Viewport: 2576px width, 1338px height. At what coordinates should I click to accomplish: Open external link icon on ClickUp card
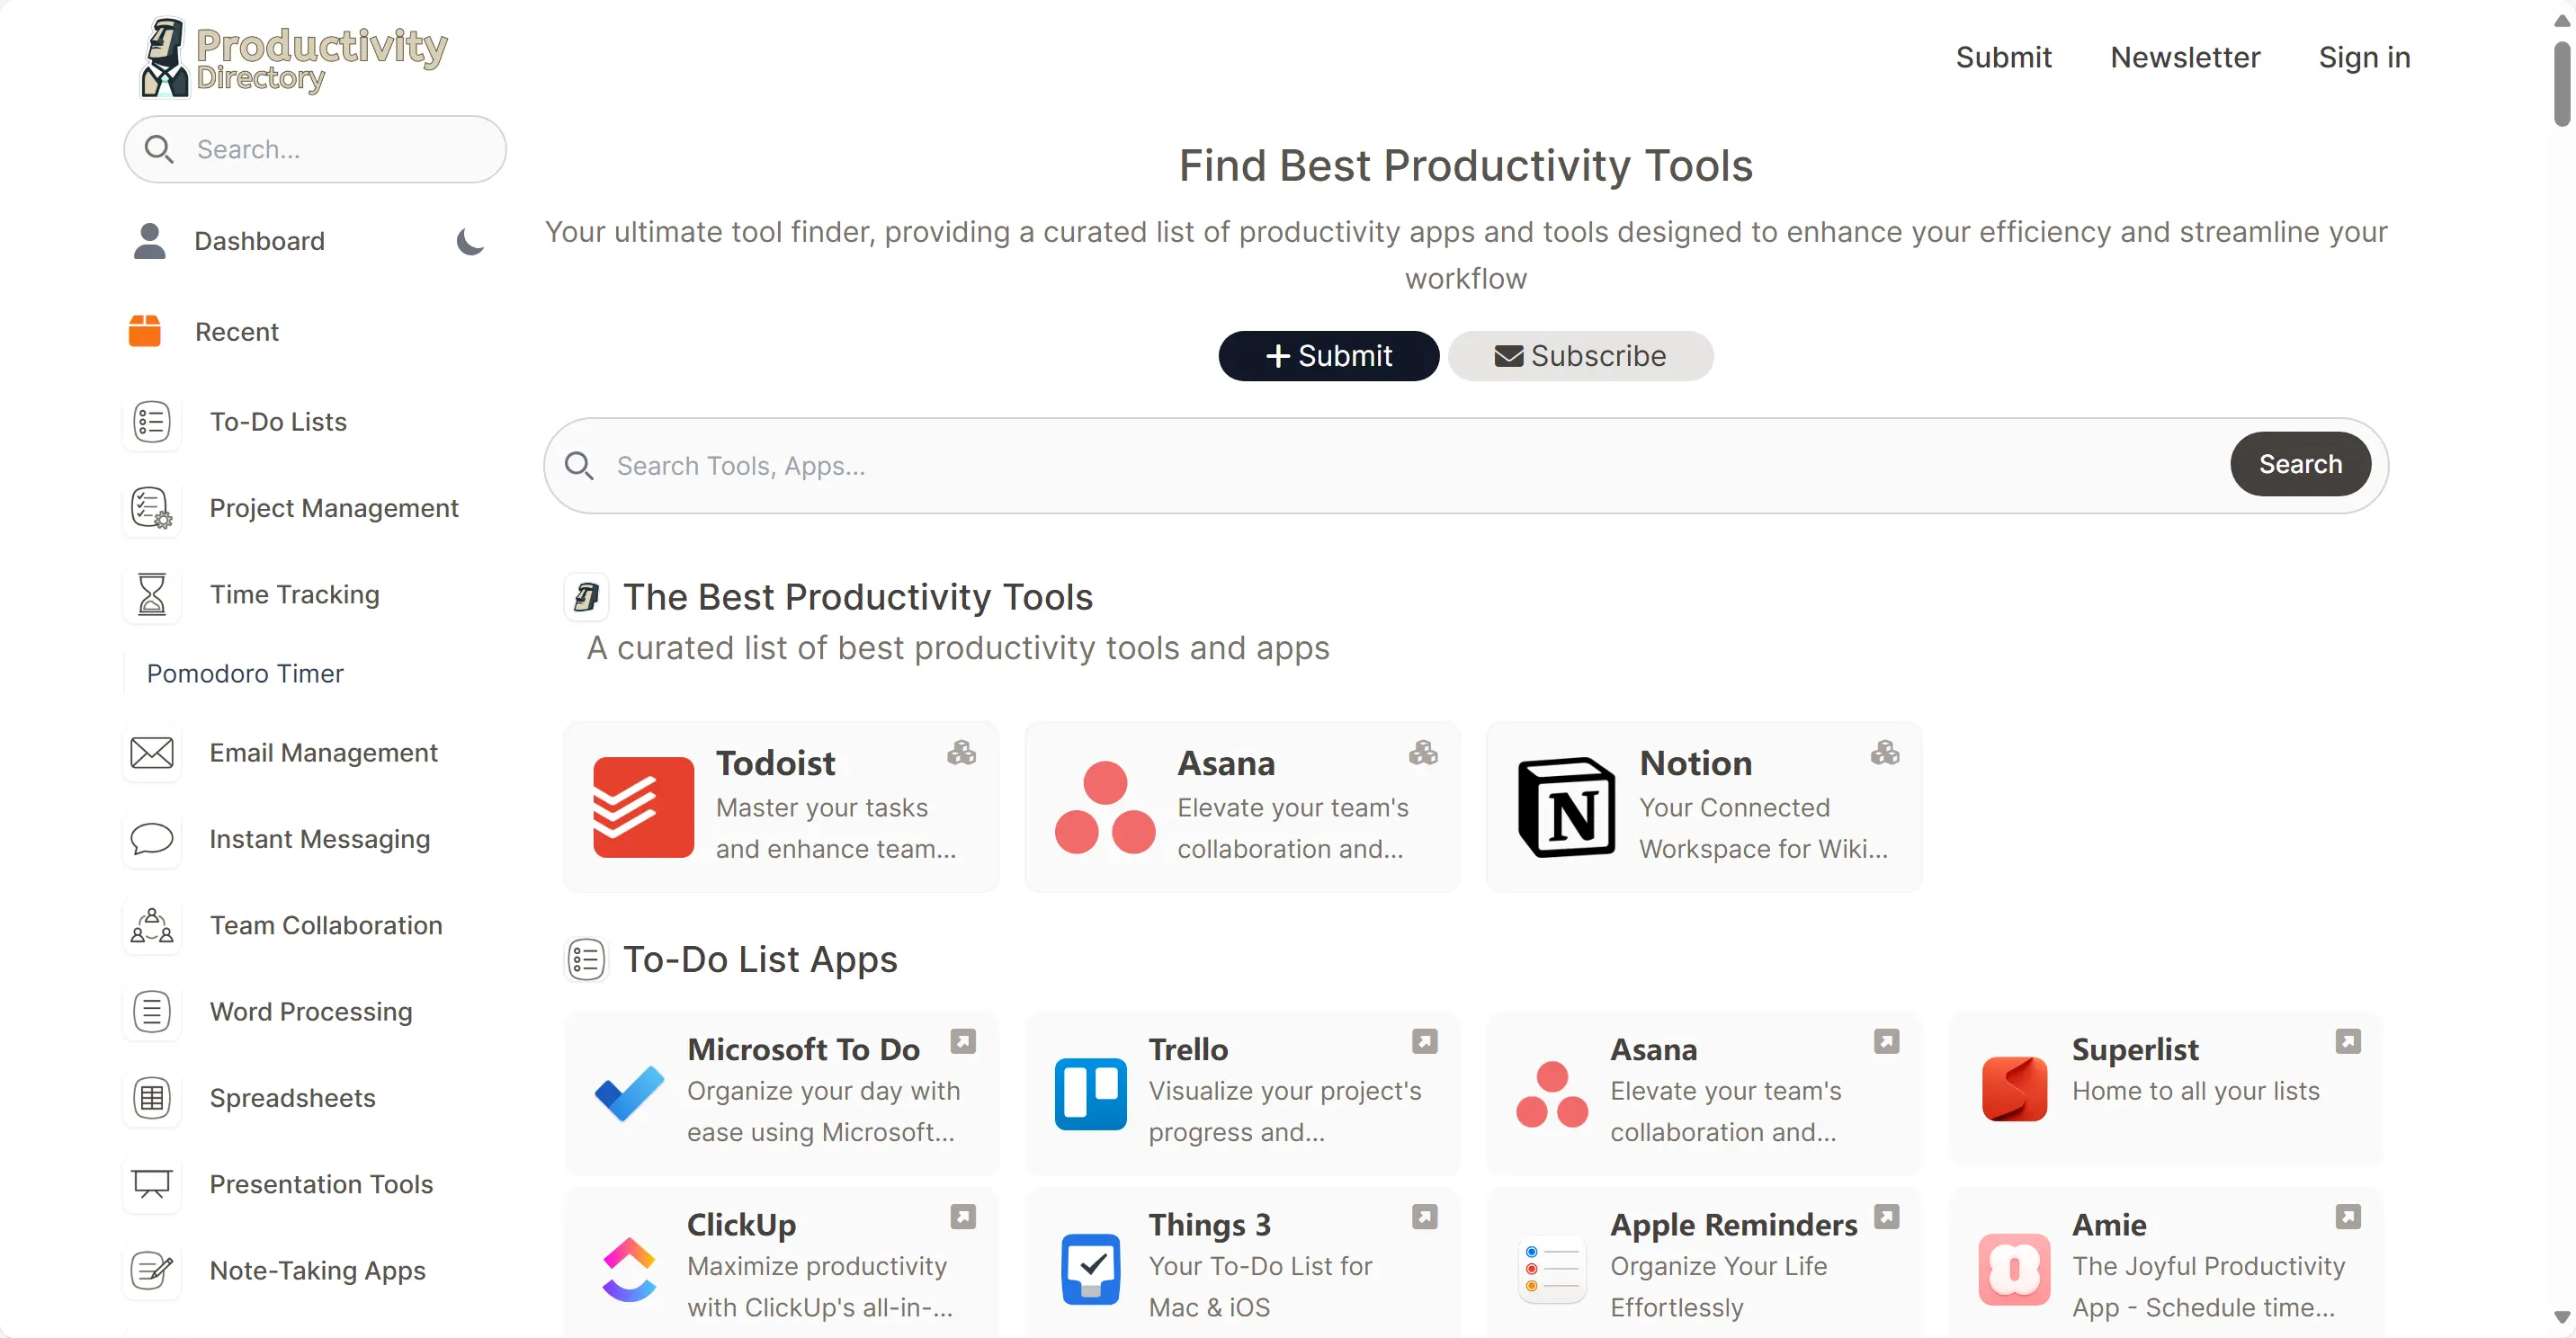pyautogui.click(x=963, y=1217)
